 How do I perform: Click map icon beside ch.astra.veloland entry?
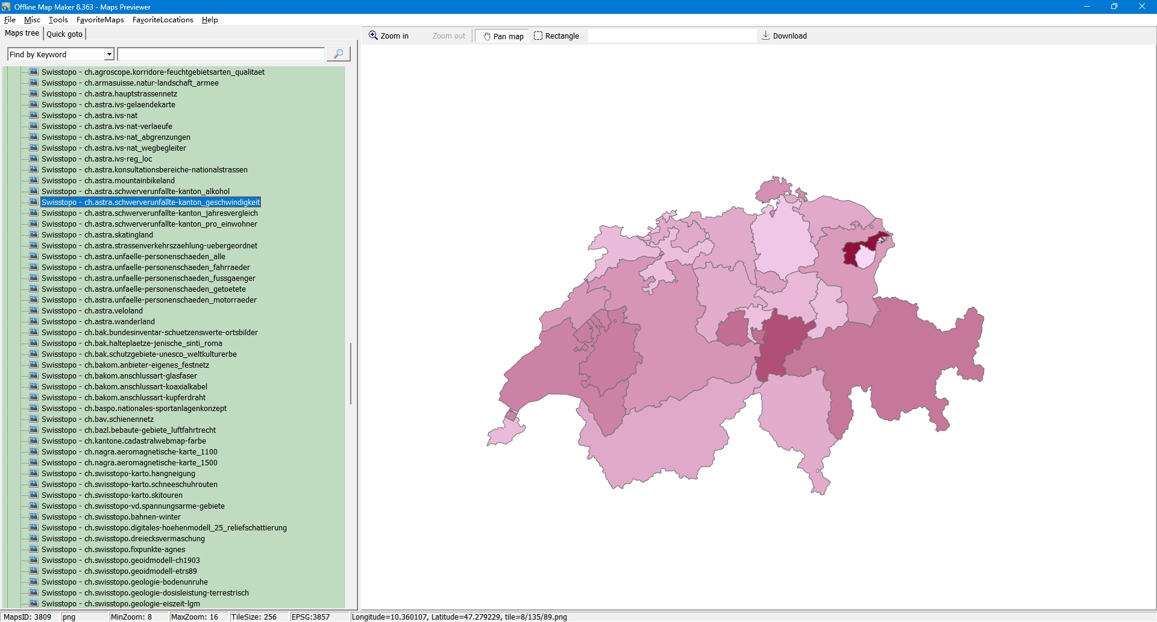coord(34,310)
